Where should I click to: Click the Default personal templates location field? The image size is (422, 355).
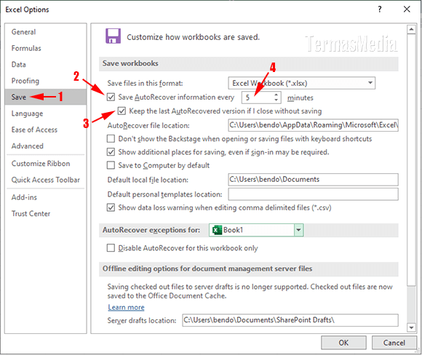tap(314, 194)
